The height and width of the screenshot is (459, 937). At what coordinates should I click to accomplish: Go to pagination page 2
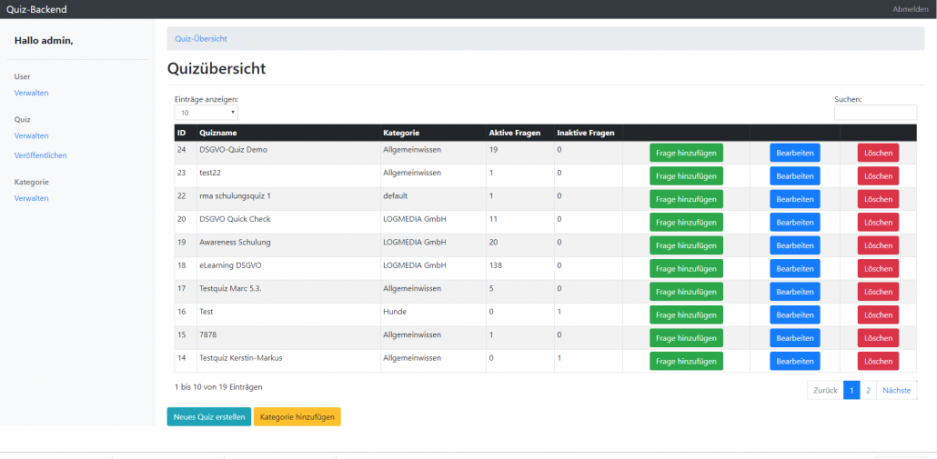pyautogui.click(x=868, y=390)
